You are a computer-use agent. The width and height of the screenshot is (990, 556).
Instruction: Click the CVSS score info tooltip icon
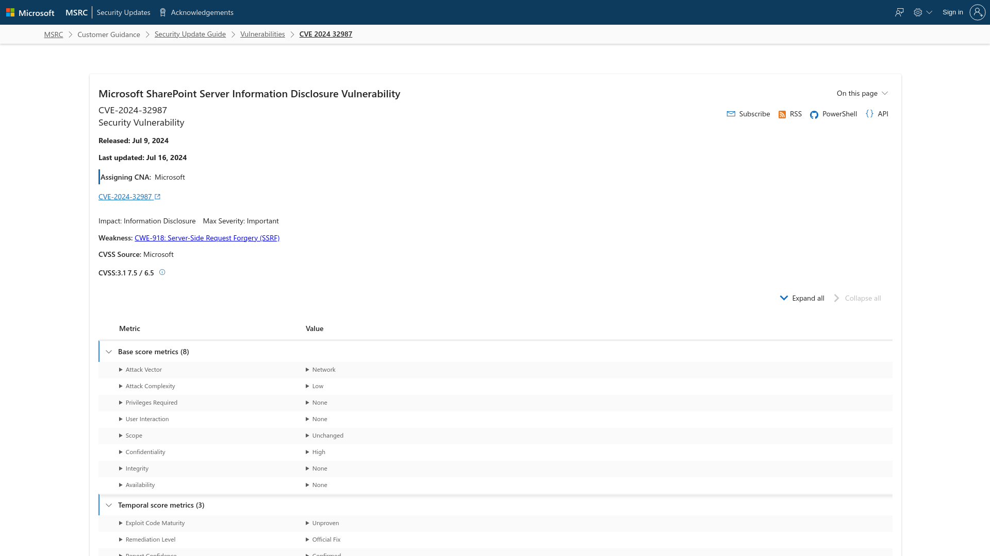(x=162, y=271)
